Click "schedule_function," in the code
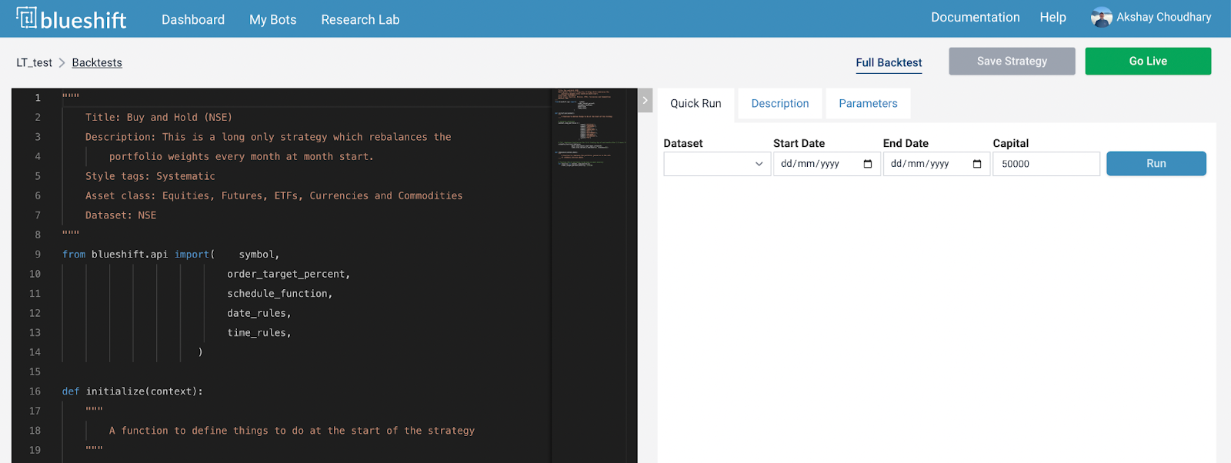 tap(280, 294)
